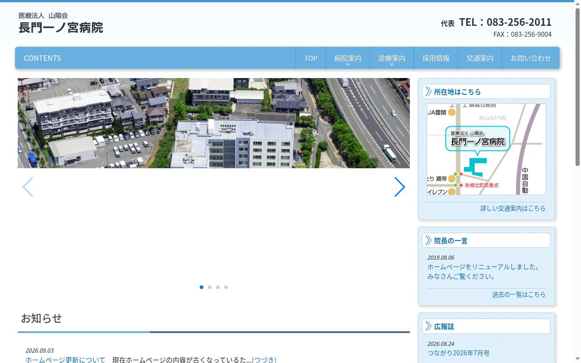
Task: Click the 2026.08.24 newsletter date
Action: [441, 344]
